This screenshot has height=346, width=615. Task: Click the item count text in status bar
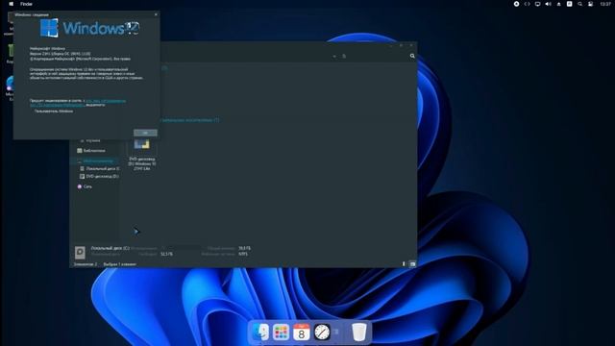(x=86, y=264)
